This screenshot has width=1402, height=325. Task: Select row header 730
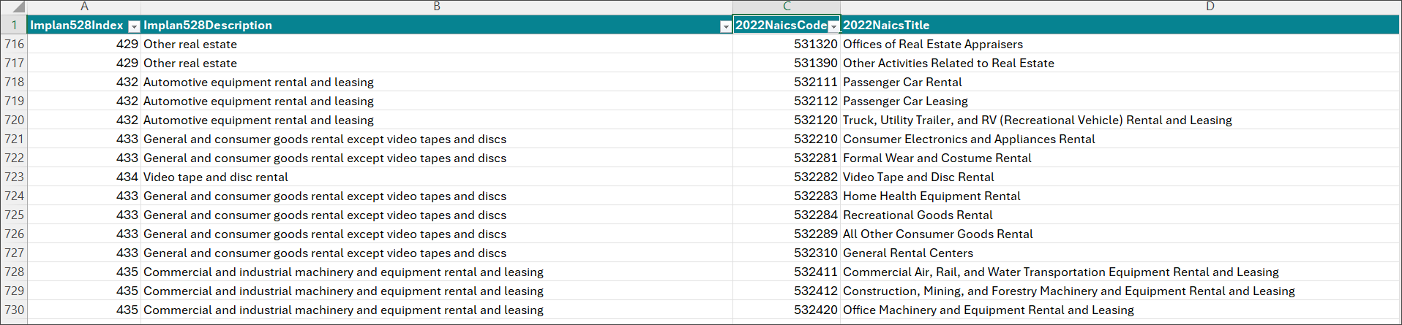coord(14,310)
